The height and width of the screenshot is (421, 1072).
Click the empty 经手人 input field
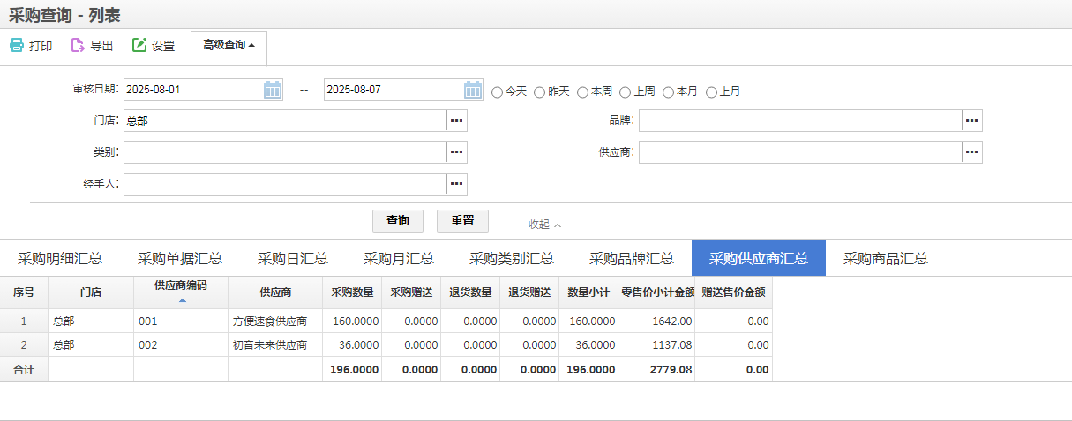285,184
